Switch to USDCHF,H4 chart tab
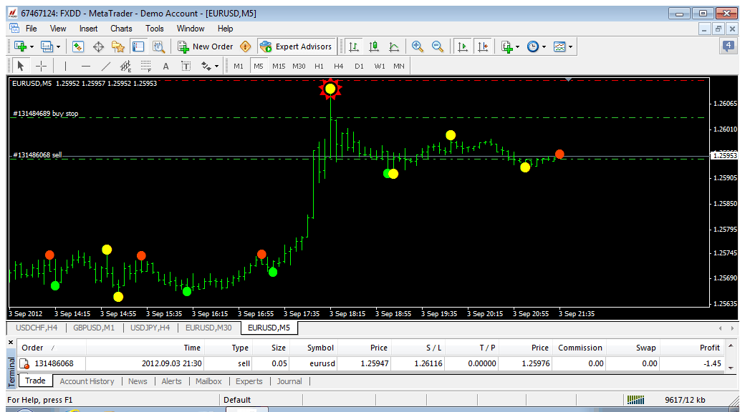Viewport: 745px width, 412px height. pos(36,327)
